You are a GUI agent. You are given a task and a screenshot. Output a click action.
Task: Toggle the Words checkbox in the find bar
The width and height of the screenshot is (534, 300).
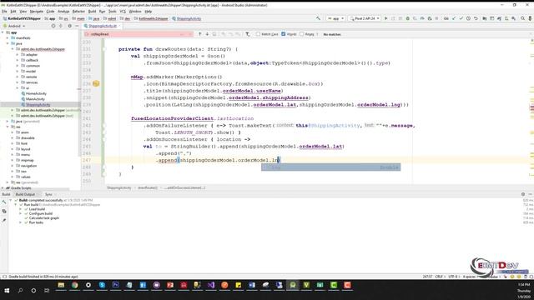click(284, 34)
